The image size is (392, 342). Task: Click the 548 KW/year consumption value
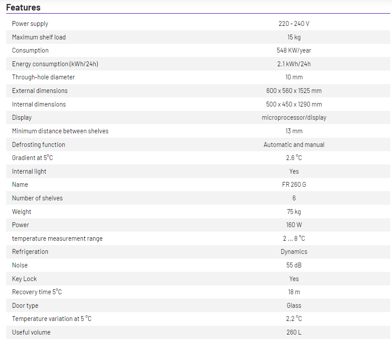(x=294, y=50)
